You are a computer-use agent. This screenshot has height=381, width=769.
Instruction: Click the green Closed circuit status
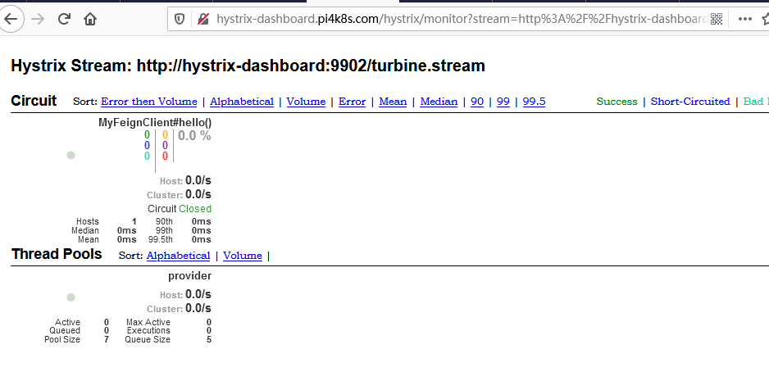pyautogui.click(x=195, y=209)
